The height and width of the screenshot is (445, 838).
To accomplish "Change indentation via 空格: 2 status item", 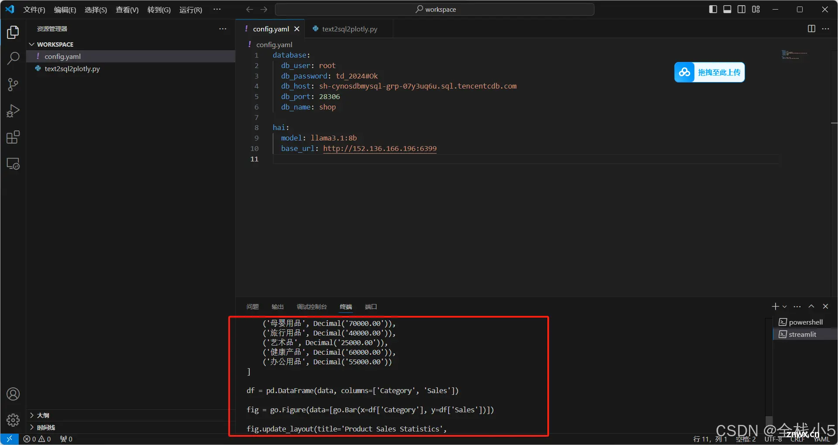I will pyautogui.click(x=746, y=439).
